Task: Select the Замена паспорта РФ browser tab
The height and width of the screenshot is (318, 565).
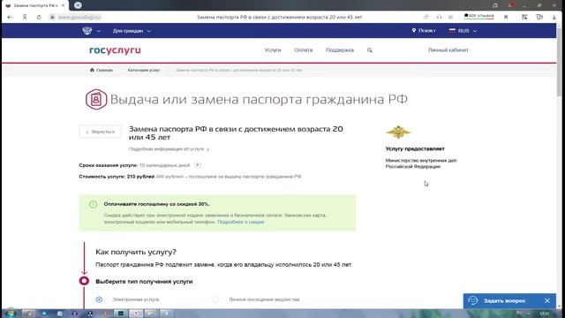Action: (35, 5)
